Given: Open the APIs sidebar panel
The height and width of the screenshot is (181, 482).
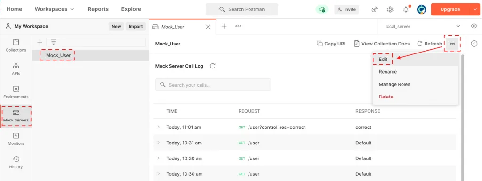Looking at the screenshot, I should click(x=16, y=69).
